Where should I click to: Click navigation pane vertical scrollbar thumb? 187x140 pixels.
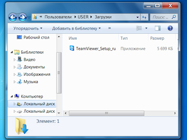[x=59, y=73]
